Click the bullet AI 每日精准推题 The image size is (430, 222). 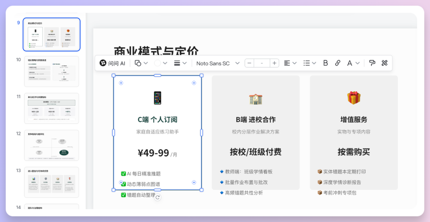pos(141,174)
